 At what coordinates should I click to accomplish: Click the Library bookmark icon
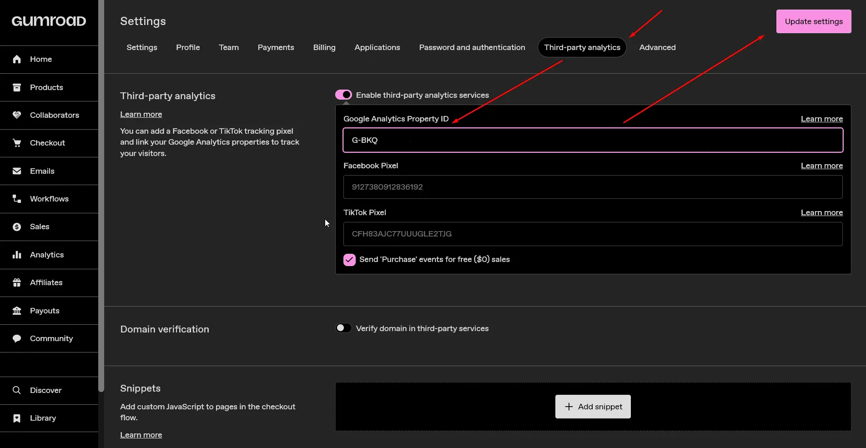click(x=17, y=418)
